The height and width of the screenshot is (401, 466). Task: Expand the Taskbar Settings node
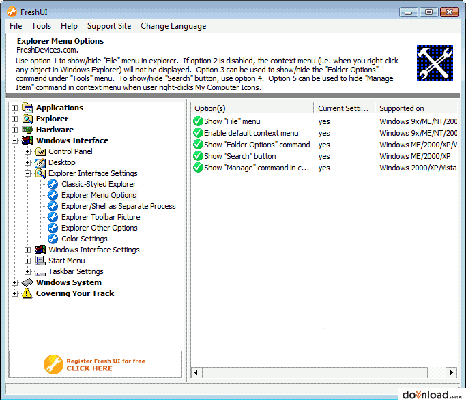point(28,271)
